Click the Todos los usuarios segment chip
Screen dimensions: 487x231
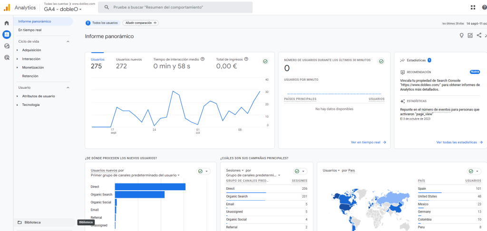pyautogui.click(x=102, y=23)
